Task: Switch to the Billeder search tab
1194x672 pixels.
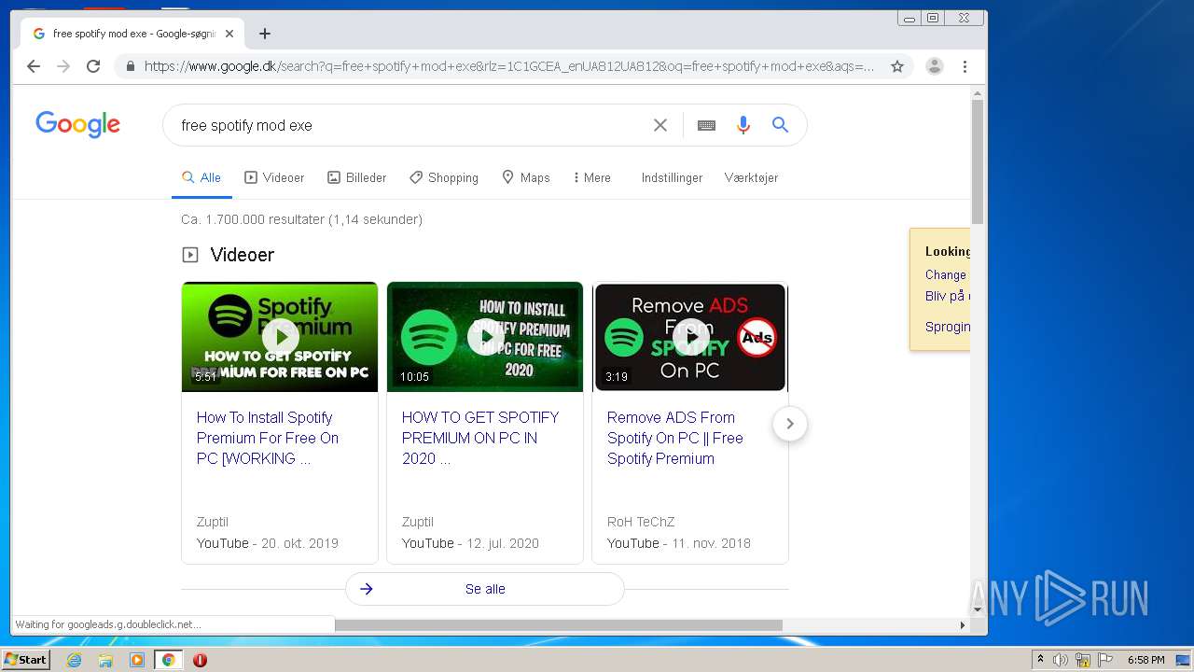Action: [356, 177]
